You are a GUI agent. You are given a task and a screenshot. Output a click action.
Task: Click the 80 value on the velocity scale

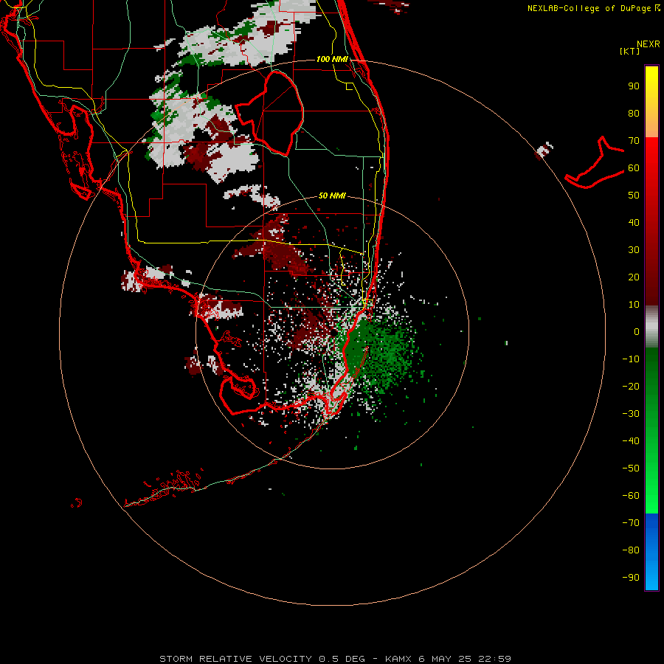634,114
